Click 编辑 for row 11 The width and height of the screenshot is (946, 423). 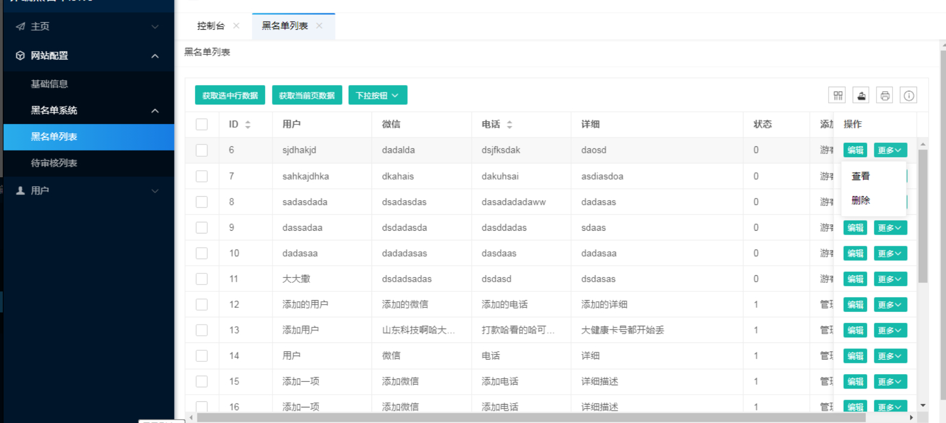point(855,279)
